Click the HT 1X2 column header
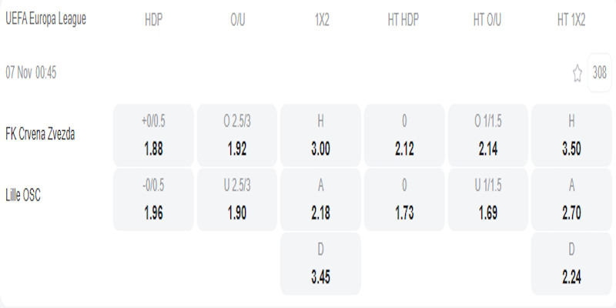 571,20
